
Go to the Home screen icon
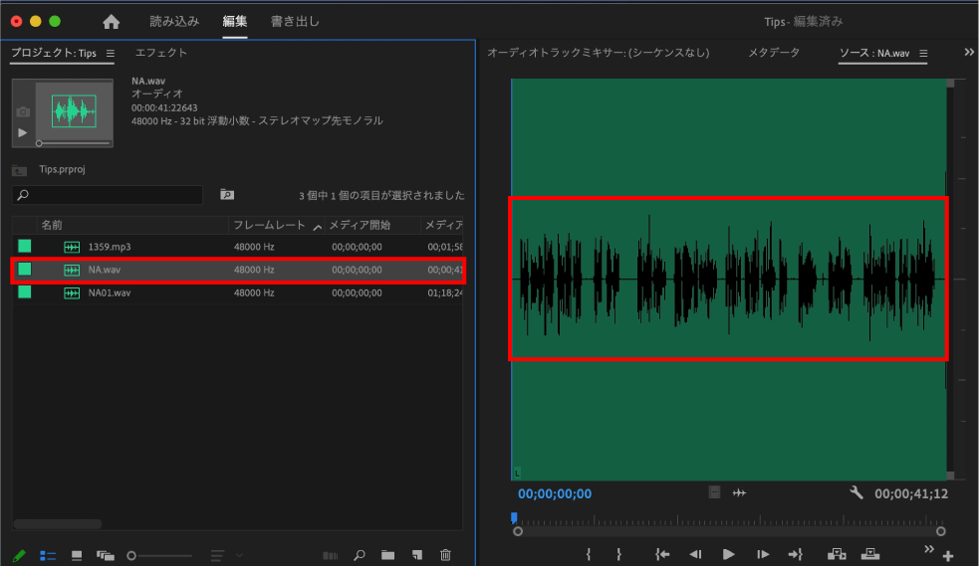tap(112, 22)
